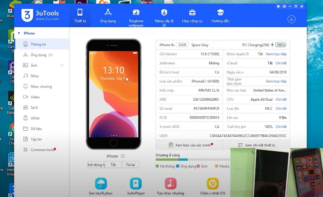Image resolution: width=323 pixels, height=197 pixels.
Task: Open Common tools in the sidebar
Action: pos(42,150)
